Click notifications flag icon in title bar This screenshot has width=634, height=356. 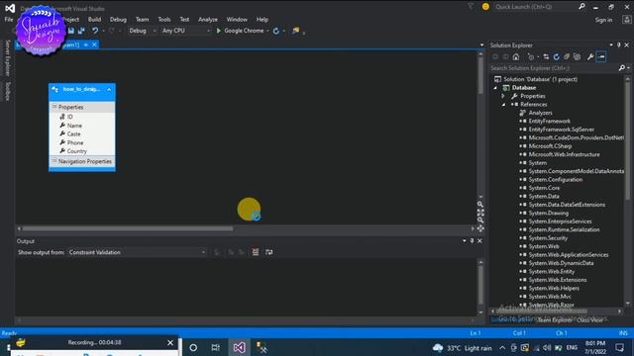[x=472, y=7]
